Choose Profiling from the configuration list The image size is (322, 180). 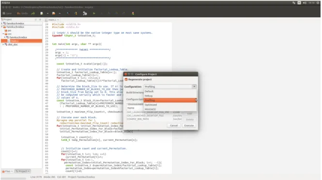coord(170,100)
